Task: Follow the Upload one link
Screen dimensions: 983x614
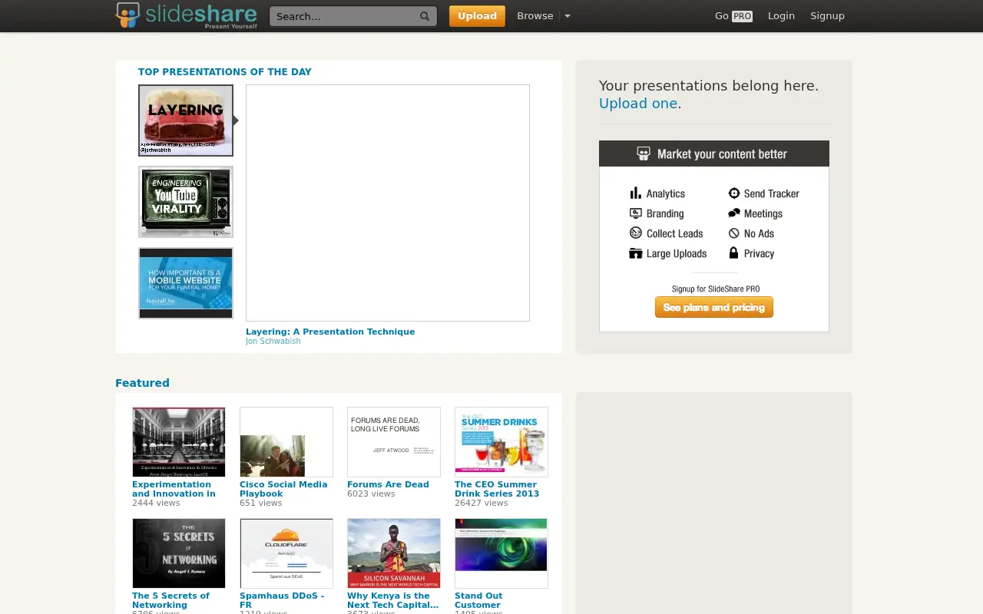Action: (638, 104)
